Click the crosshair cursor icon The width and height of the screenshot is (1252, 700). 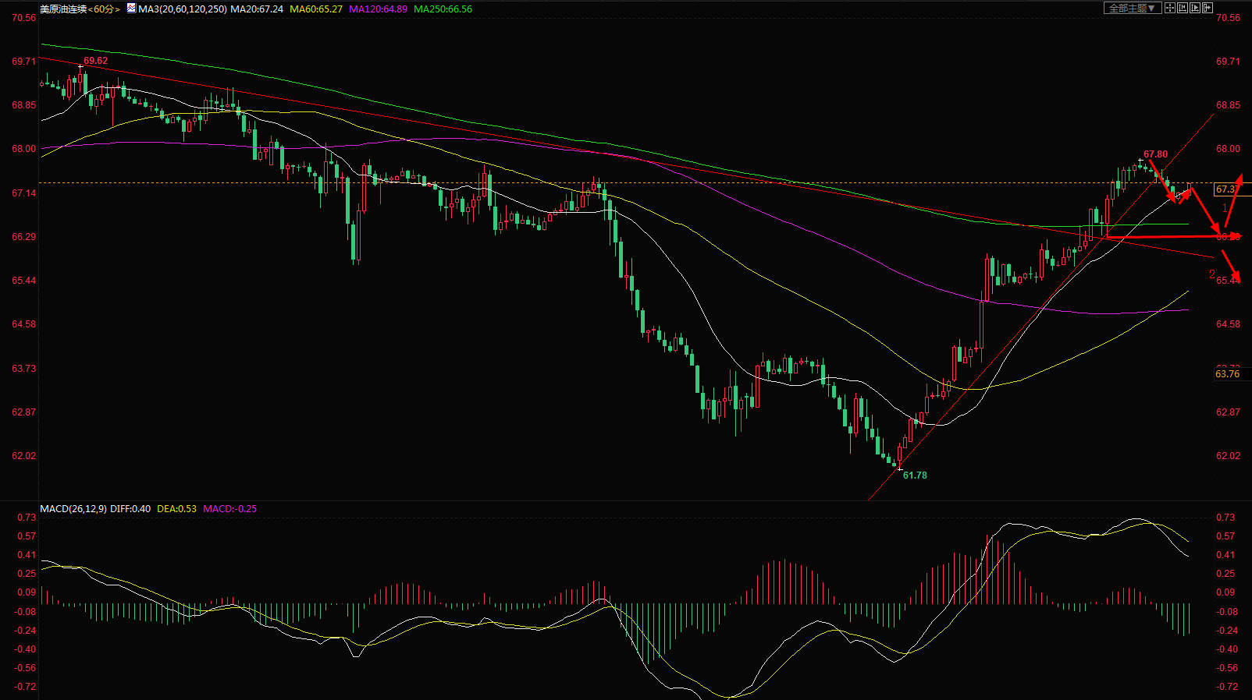(x=1170, y=8)
